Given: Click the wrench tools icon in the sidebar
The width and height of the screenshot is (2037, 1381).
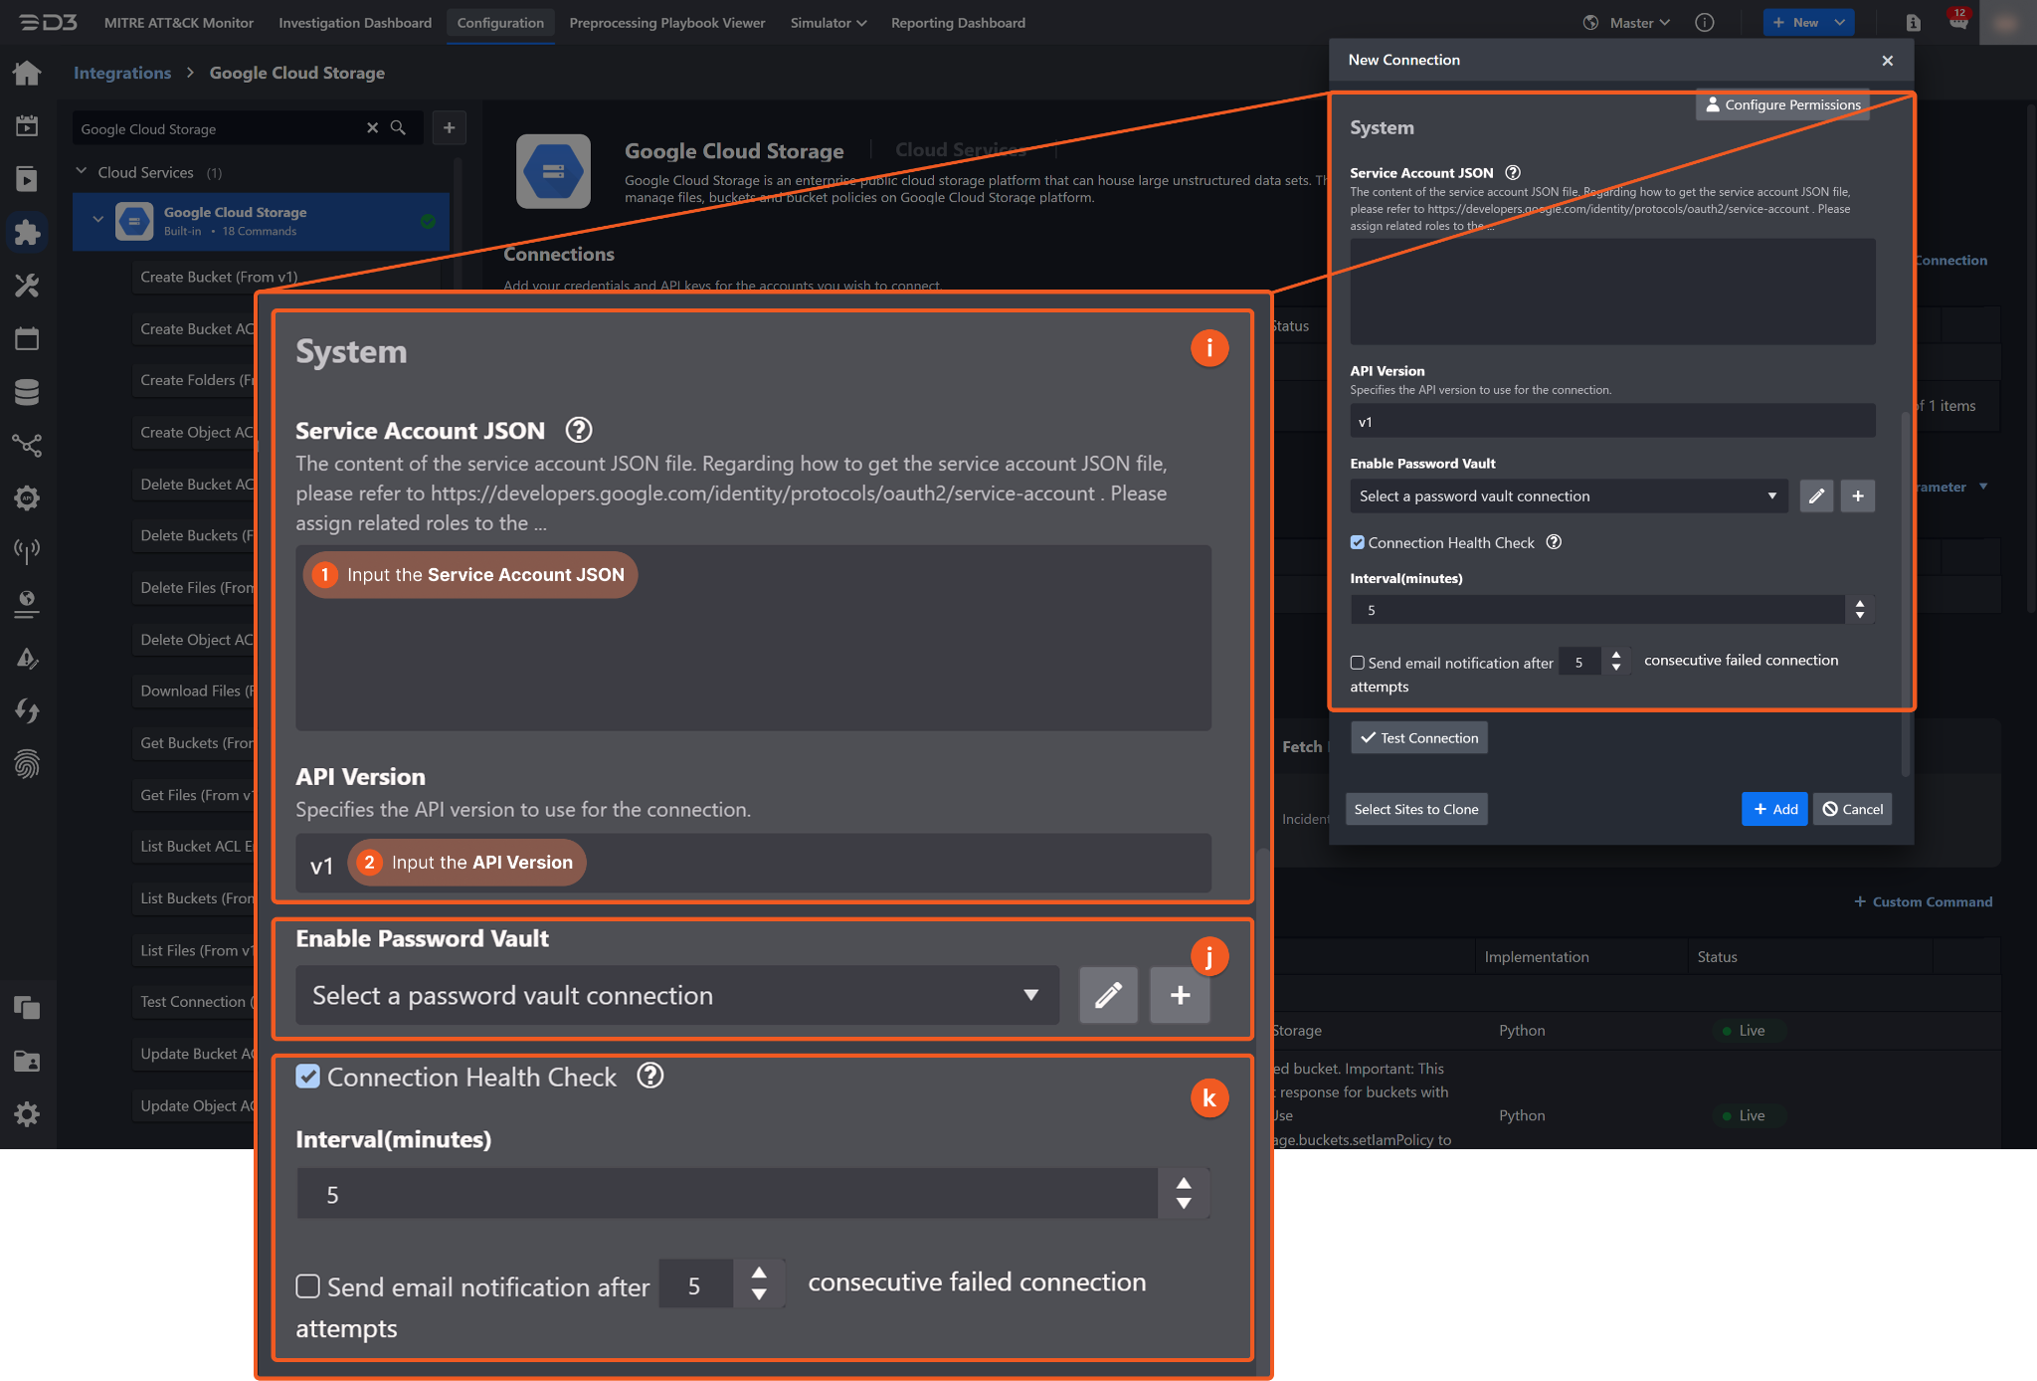Looking at the screenshot, I should [27, 286].
